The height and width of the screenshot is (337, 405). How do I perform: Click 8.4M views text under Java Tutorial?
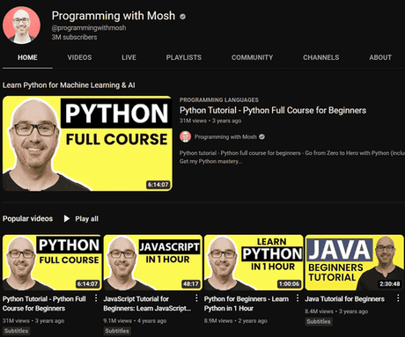click(x=319, y=311)
